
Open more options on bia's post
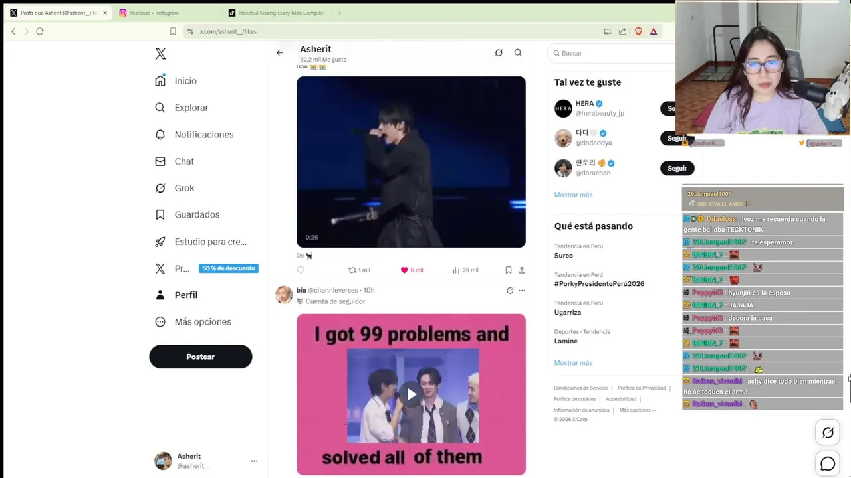pyautogui.click(x=522, y=291)
